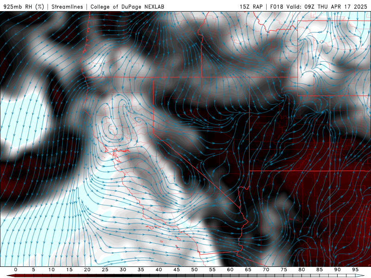The height and width of the screenshot is (278, 371).
Task: Click the "80" value on the color scale
Action: pos(301,270)
